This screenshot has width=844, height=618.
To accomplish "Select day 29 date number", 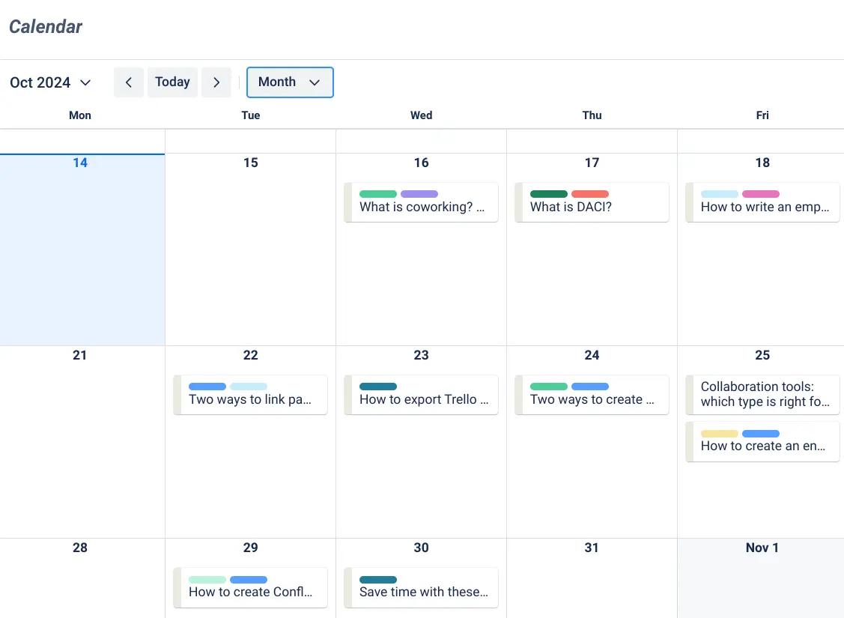I will (x=250, y=548).
